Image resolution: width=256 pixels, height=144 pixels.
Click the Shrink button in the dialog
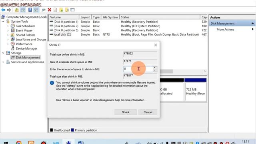pos(126,112)
